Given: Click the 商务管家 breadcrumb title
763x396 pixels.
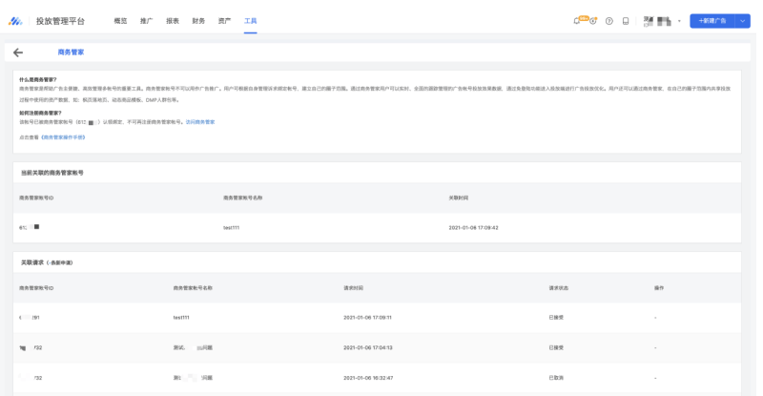Looking at the screenshot, I should [71, 52].
